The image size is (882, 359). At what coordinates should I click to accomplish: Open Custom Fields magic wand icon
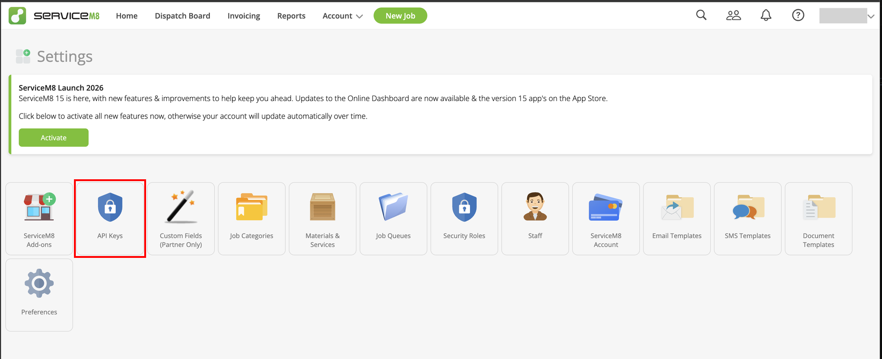click(181, 207)
